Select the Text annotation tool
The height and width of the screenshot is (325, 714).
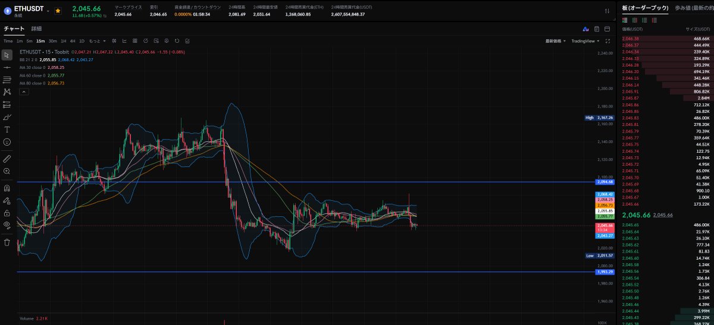coord(7,130)
